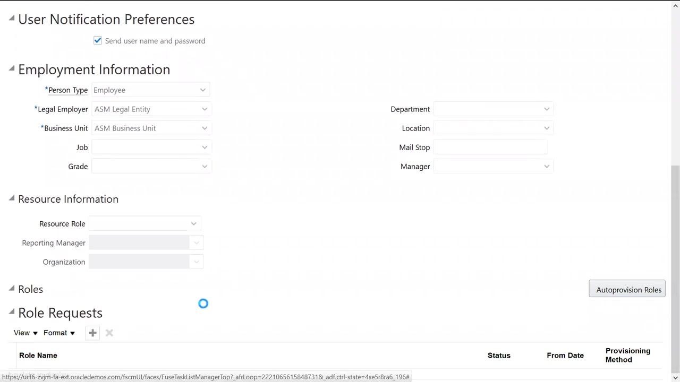Click the Autoprovision Roles button
The width and height of the screenshot is (680, 382).
click(x=627, y=289)
